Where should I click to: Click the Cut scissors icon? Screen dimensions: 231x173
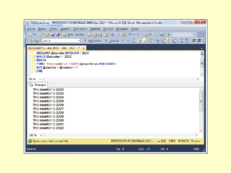click(x=112, y=35)
